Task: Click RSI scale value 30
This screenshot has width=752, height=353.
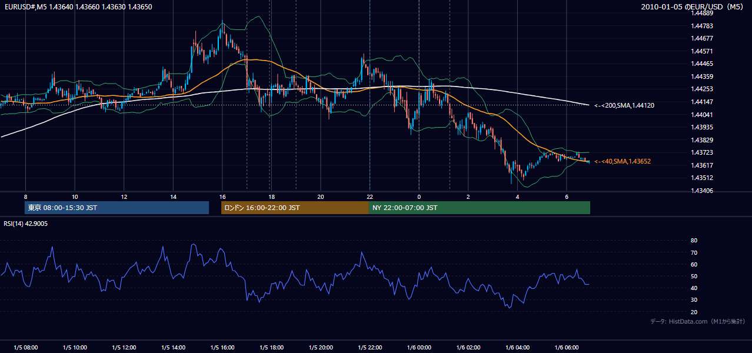Action: [x=694, y=300]
